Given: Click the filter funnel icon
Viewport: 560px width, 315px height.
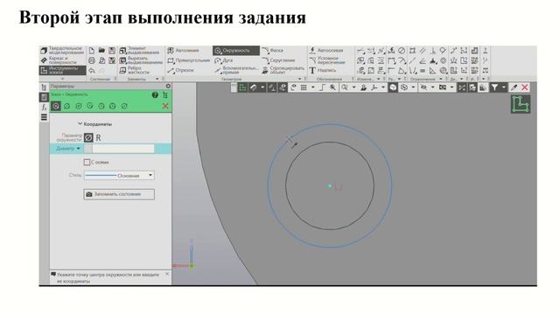Looking at the screenshot, I should (494, 87).
